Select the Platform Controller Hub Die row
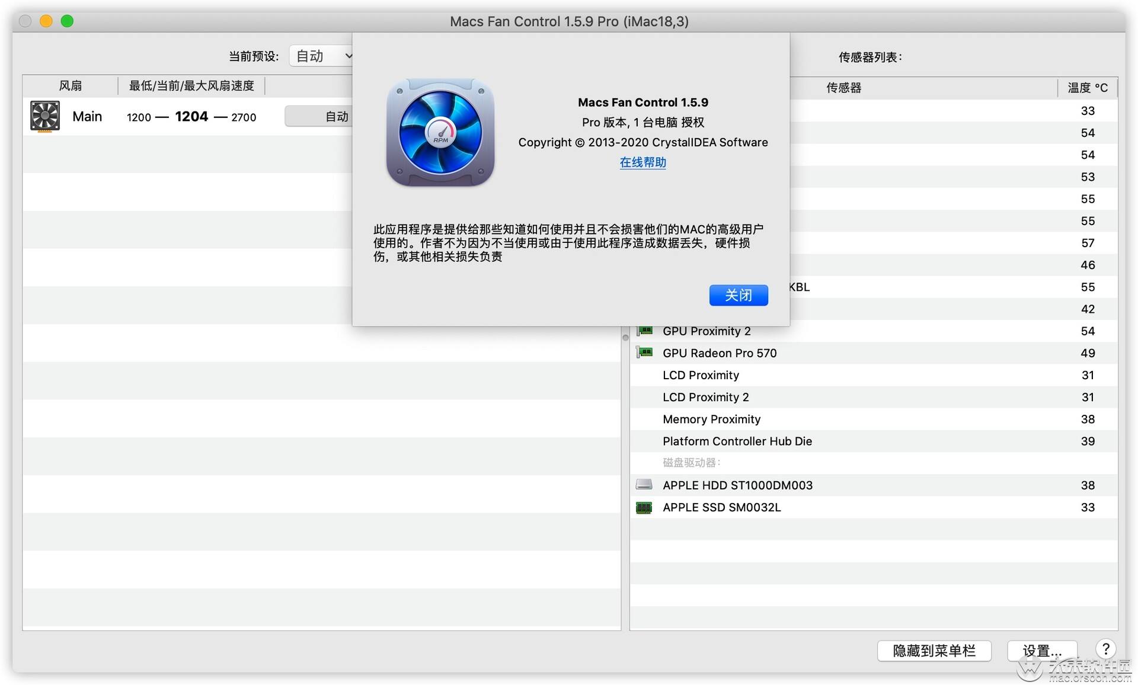The height and width of the screenshot is (685, 1138). tap(874, 441)
